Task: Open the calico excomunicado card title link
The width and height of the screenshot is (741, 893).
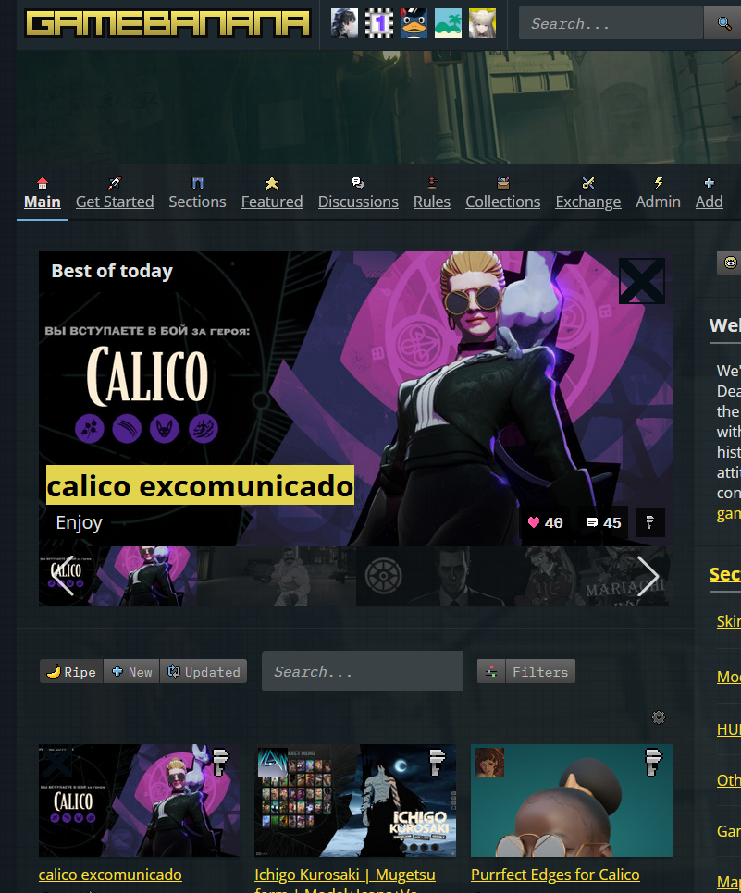Action: click(x=110, y=875)
